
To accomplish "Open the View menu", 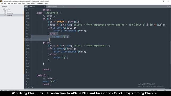I will click(x=20, y=3).
